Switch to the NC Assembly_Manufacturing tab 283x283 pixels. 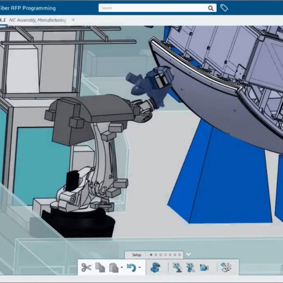[x=37, y=20]
